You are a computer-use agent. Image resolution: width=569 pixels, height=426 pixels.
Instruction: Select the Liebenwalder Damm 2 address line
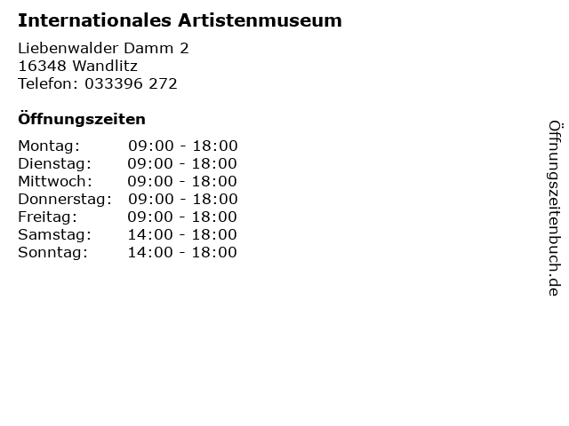103,48
